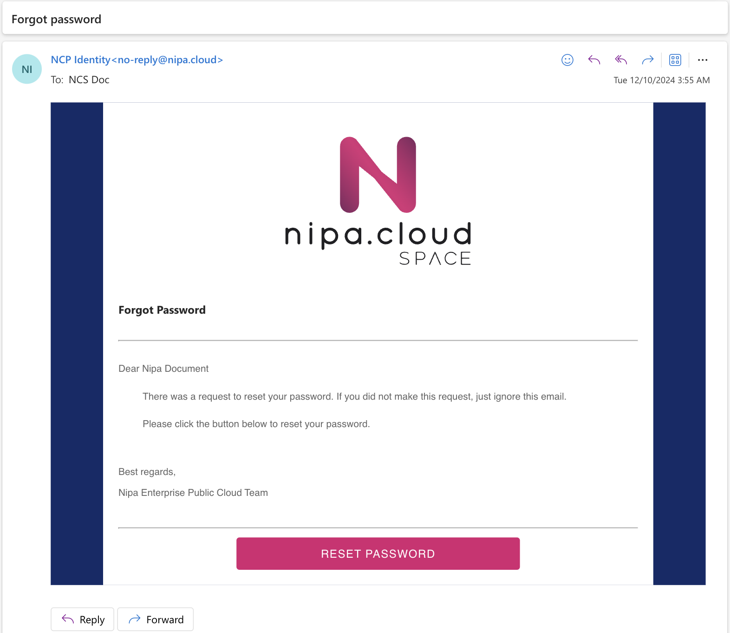Click the Forward button below the email

(x=156, y=620)
